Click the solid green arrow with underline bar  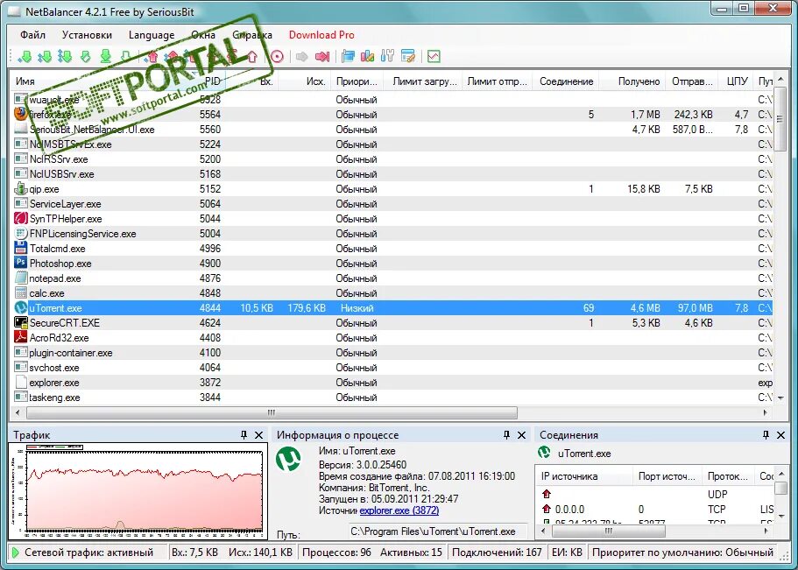pos(105,57)
